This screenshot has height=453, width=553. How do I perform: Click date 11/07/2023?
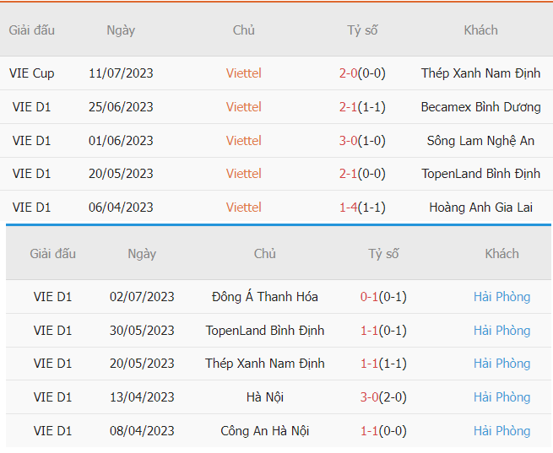click(x=121, y=73)
